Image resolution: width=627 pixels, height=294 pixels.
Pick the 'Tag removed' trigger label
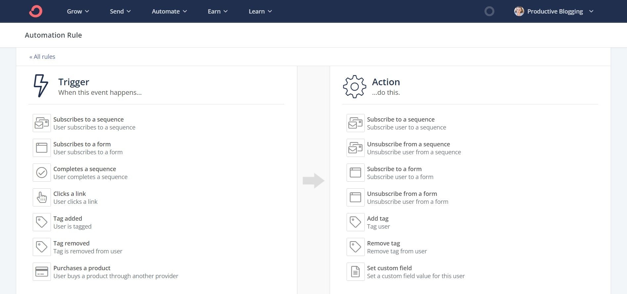pyautogui.click(x=71, y=243)
